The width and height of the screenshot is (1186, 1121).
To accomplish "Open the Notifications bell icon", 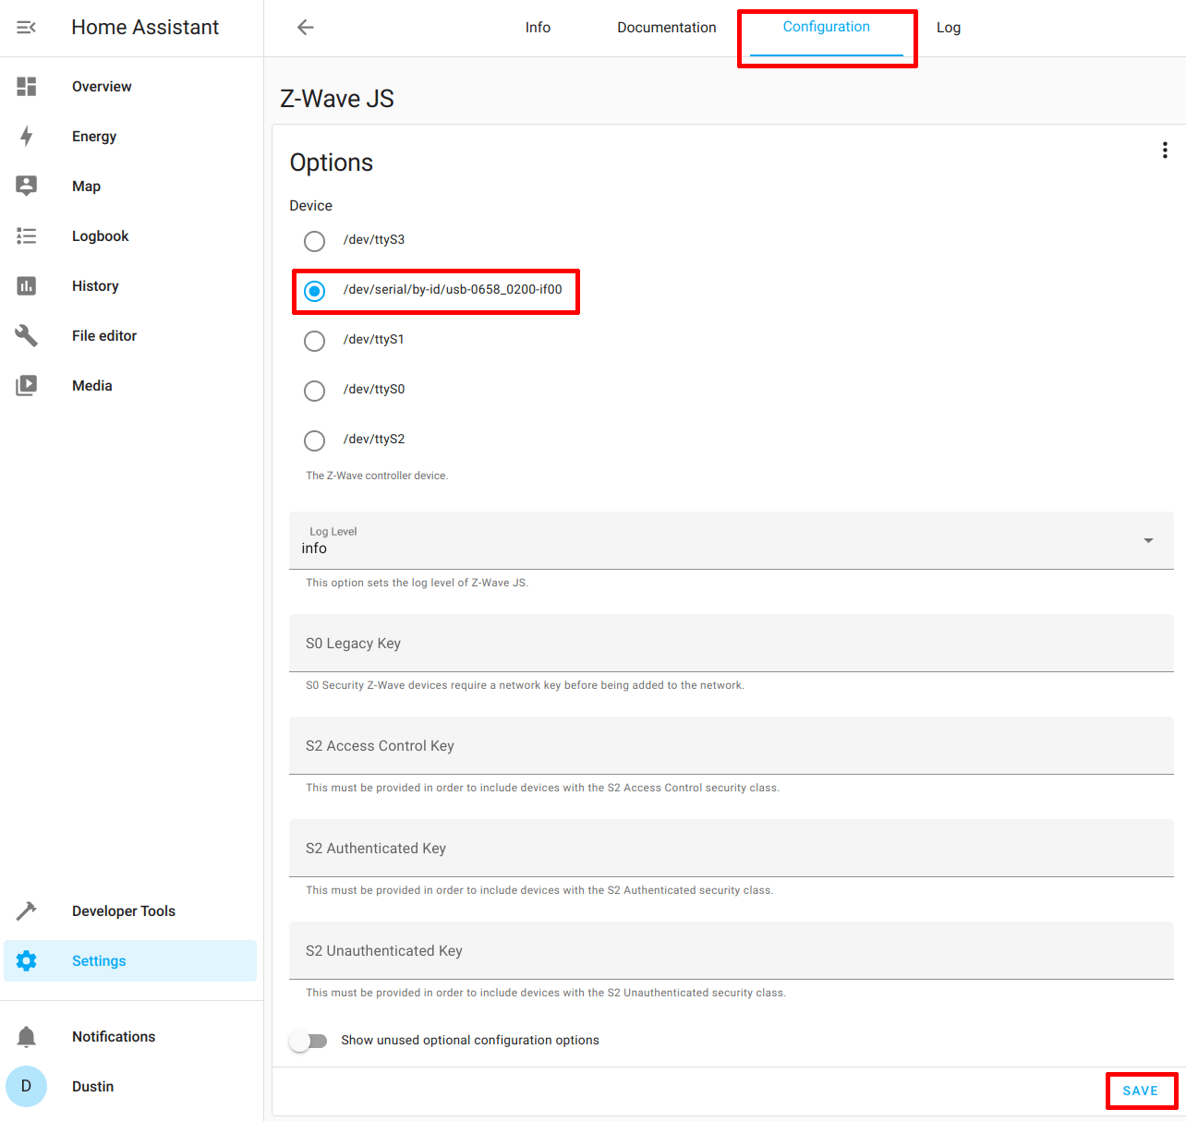I will click(x=26, y=1036).
